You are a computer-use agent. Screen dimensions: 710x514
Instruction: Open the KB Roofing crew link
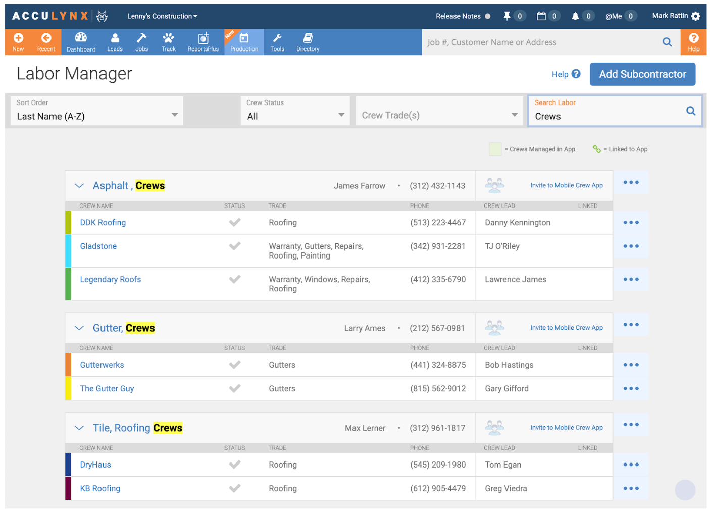pyautogui.click(x=100, y=489)
